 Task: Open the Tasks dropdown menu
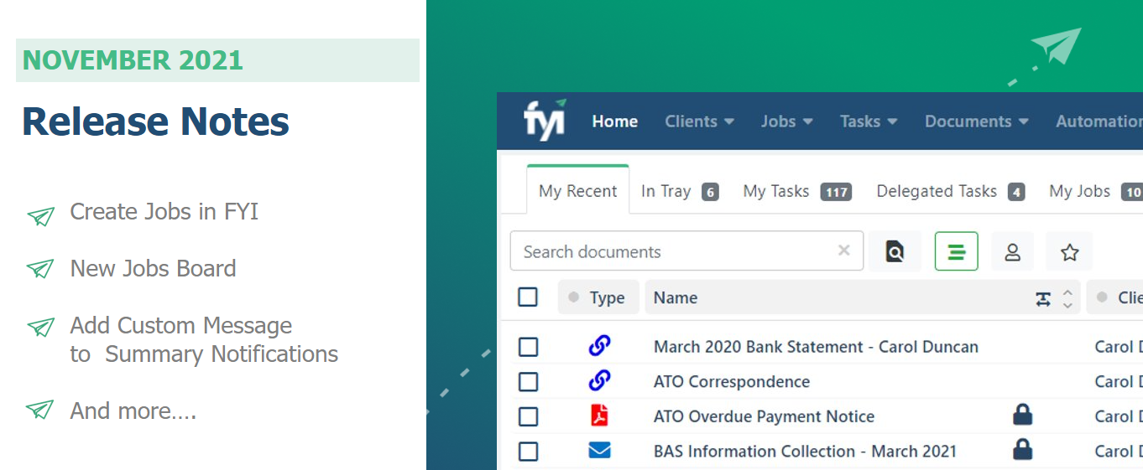pos(869,121)
